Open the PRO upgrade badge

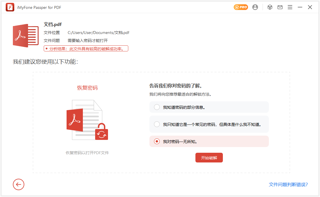tap(241, 7)
